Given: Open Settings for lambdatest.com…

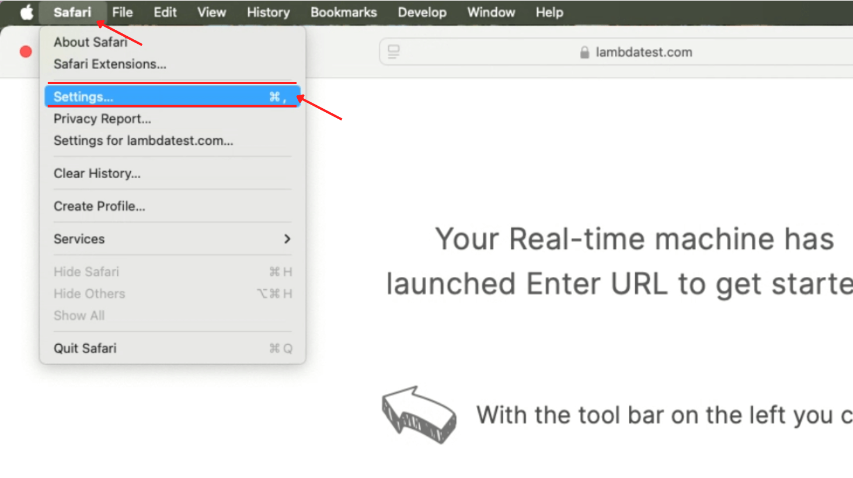Looking at the screenshot, I should 172,141.
